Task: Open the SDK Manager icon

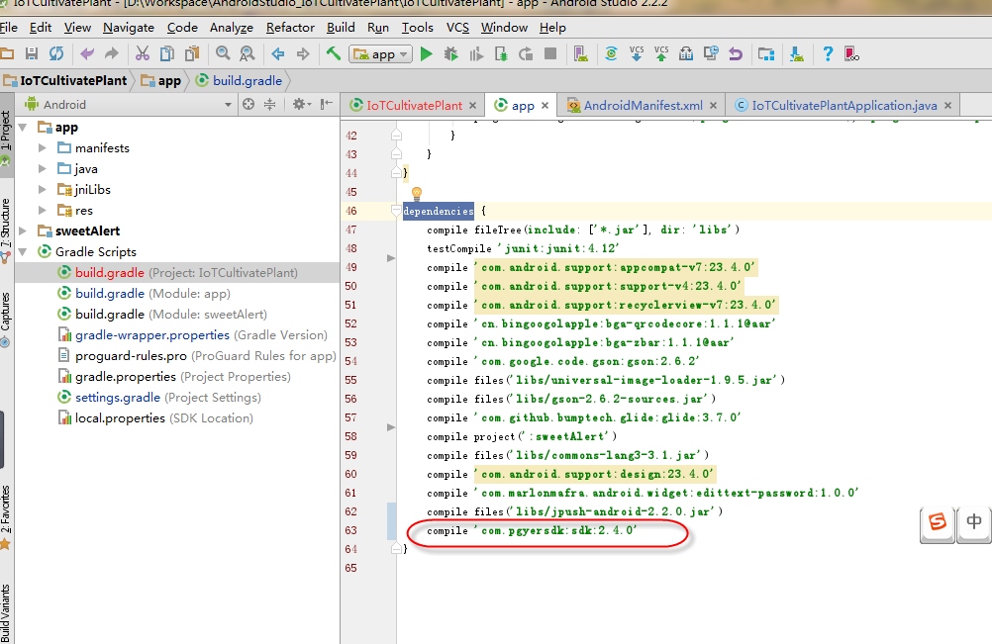Action: tap(797, 54)
